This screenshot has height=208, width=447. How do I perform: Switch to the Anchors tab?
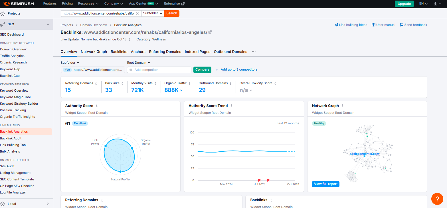pyautogui.click(x=138, y=52)
